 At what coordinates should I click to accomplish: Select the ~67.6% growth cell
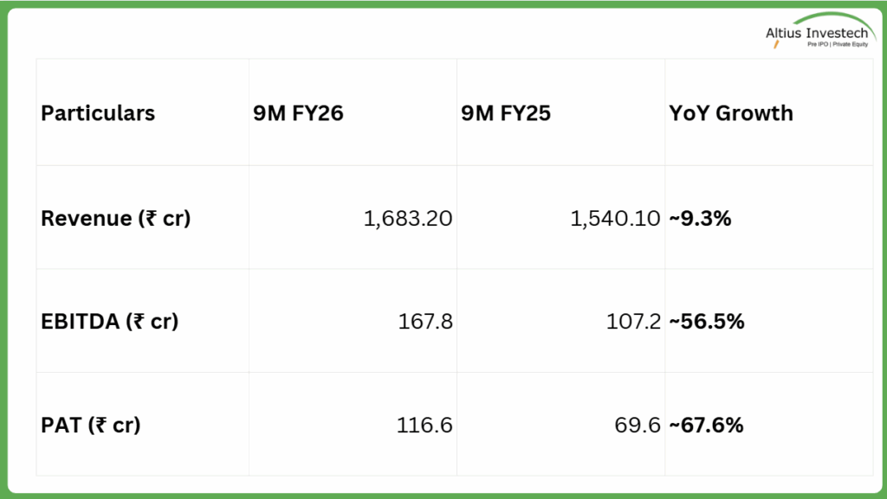point(706,426)
